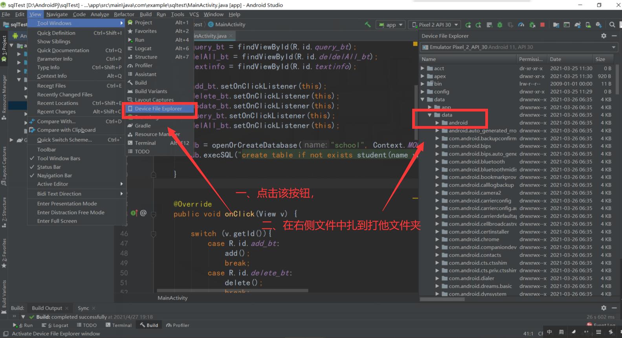
Task: Expand the com.android.bluetooth folder
Action: 437,162
